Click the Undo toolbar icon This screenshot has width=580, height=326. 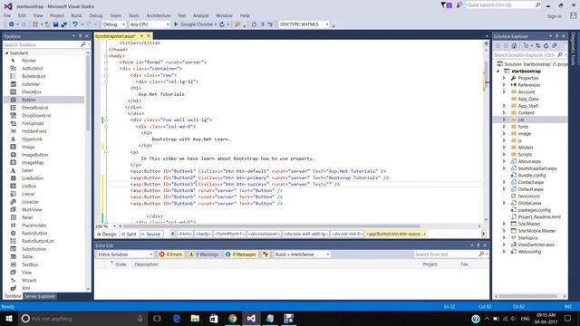[75, 24]
